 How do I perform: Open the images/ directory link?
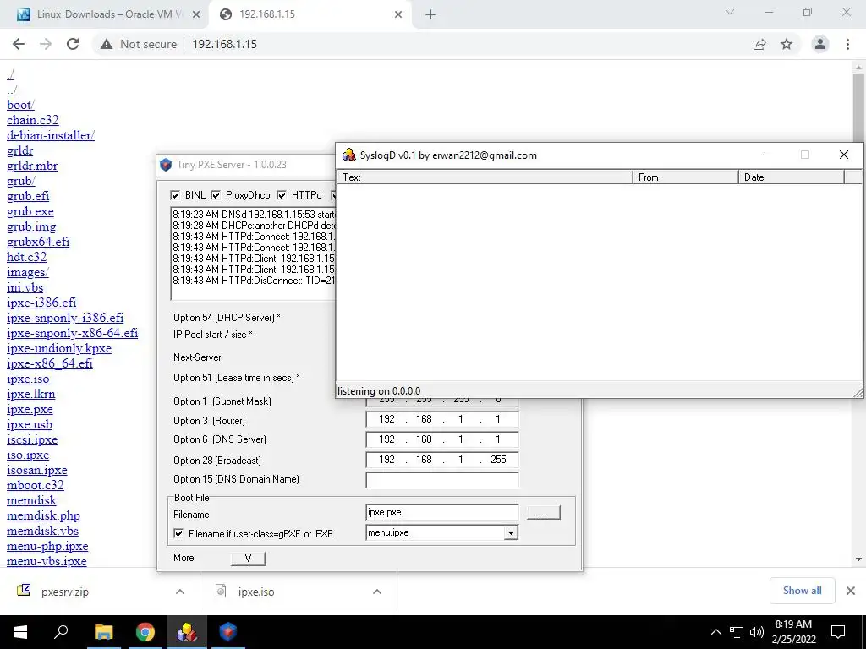click(27, 272)
